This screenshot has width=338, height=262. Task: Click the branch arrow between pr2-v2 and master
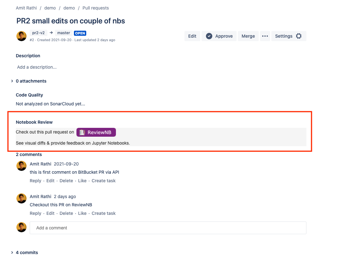[x=51, y=33]
